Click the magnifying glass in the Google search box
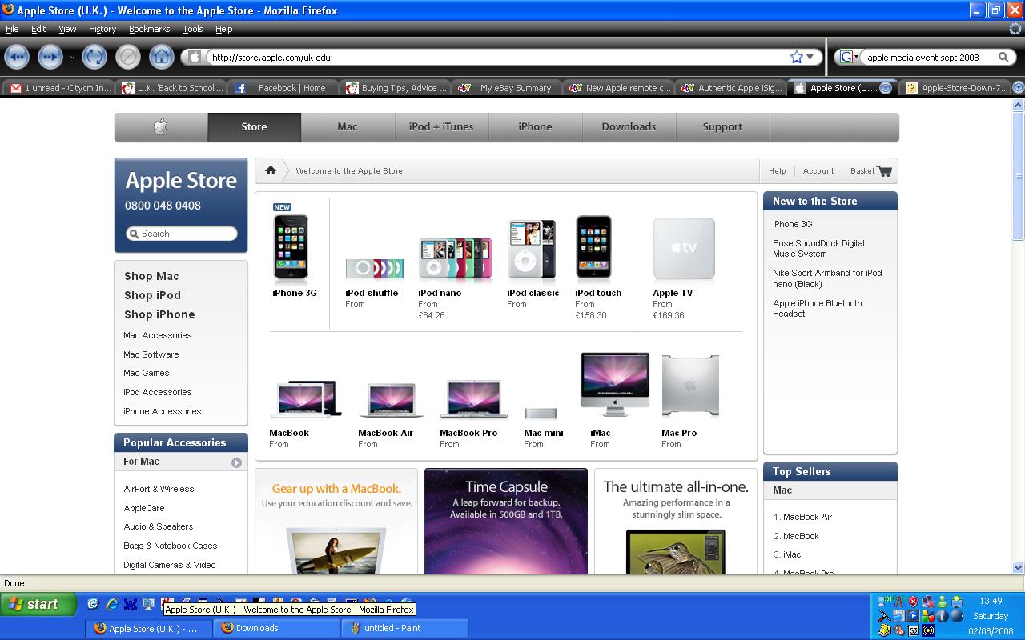 pyautogui.click(x=1004, y=57)
